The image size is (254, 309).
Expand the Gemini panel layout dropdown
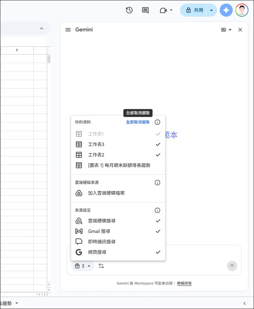tap(230, 30)
